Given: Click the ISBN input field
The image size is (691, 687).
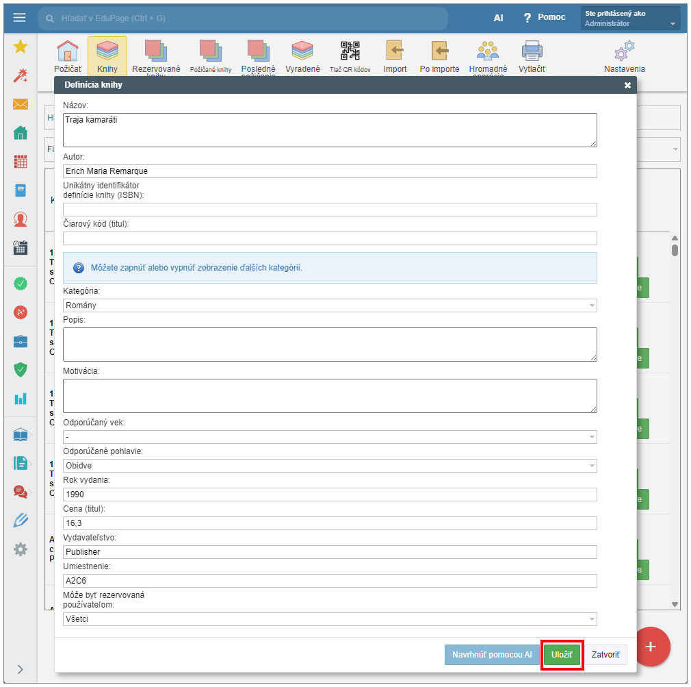Looking at the screenshot, I should point(330,210).
